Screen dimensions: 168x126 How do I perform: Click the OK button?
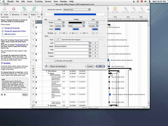click(100, 66)
